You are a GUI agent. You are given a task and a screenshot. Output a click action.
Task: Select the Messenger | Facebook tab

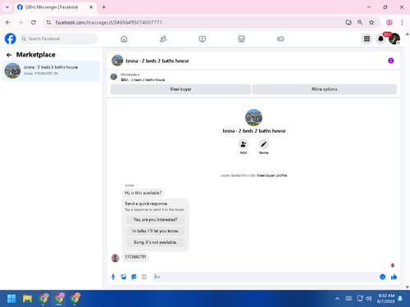pyautogui.click(x=55, y=7)
